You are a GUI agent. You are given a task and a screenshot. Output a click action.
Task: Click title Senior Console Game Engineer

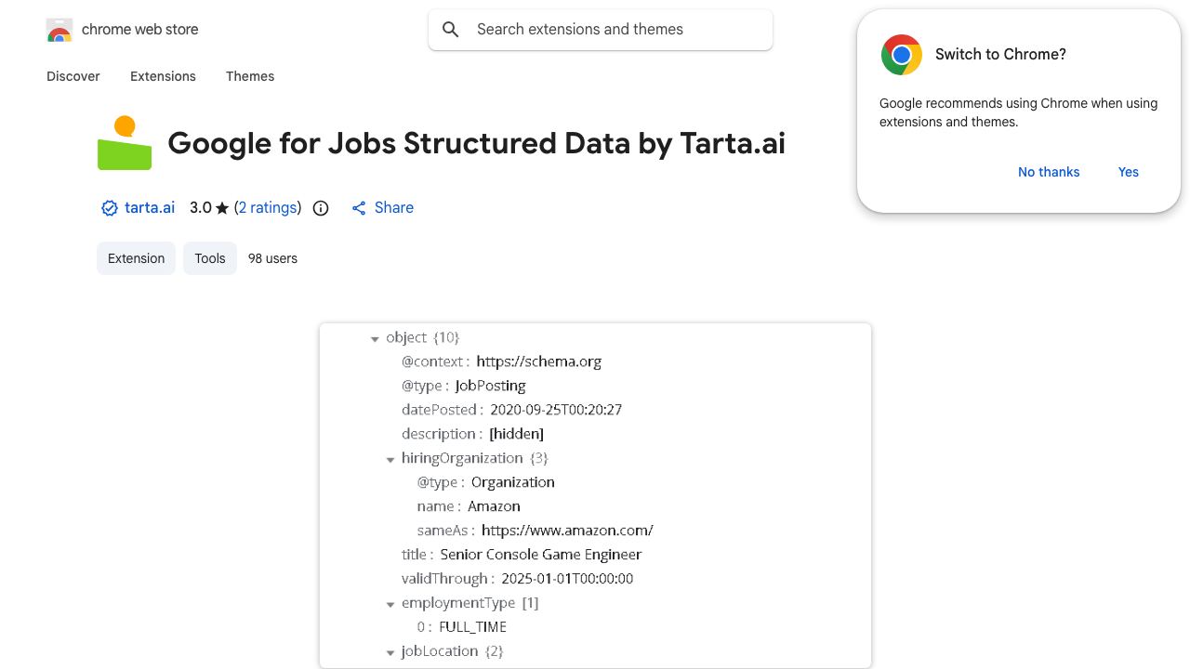[x=541, y=555]
